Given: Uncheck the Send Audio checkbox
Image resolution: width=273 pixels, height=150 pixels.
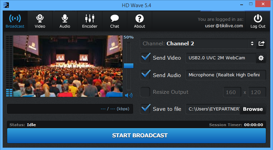Looking at the screenshot, I should coord(146,75).
